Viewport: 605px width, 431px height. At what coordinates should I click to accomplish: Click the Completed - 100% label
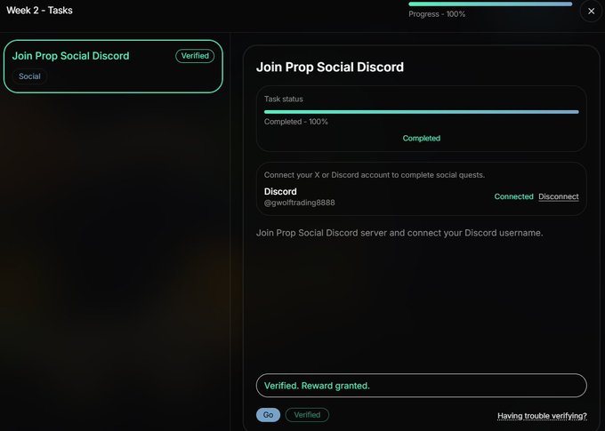296,122
